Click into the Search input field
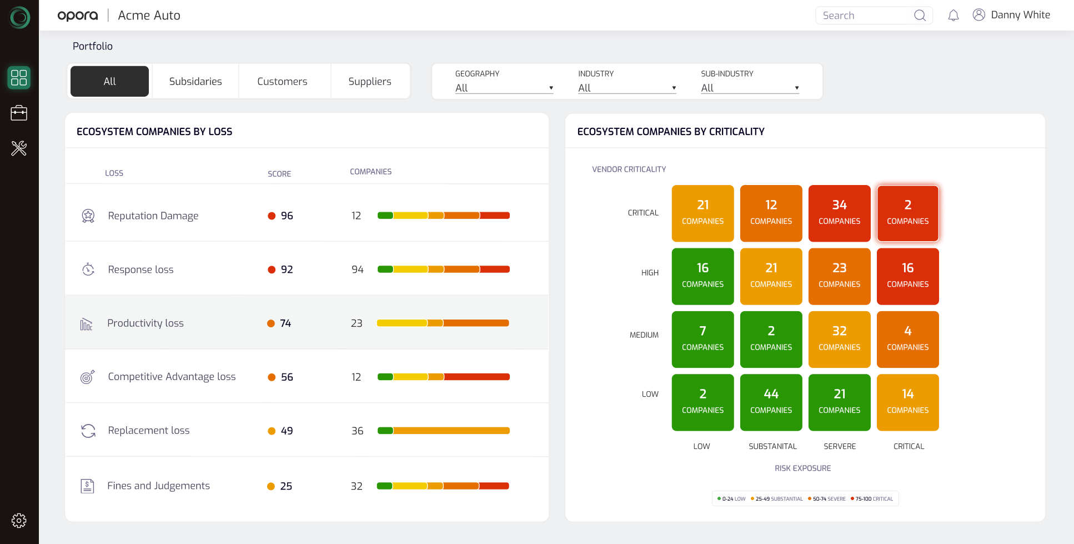Image resolution: width=1074 pixels, height=544 pixels. point(864,16)
